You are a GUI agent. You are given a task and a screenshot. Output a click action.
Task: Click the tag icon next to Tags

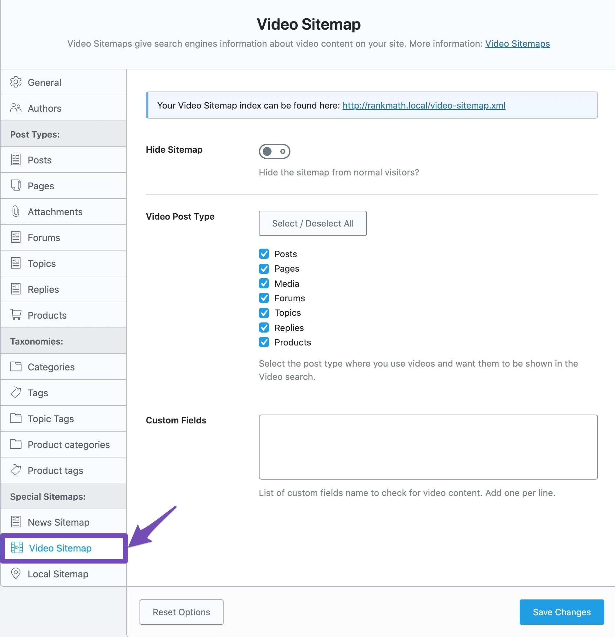tap(15, 392)
